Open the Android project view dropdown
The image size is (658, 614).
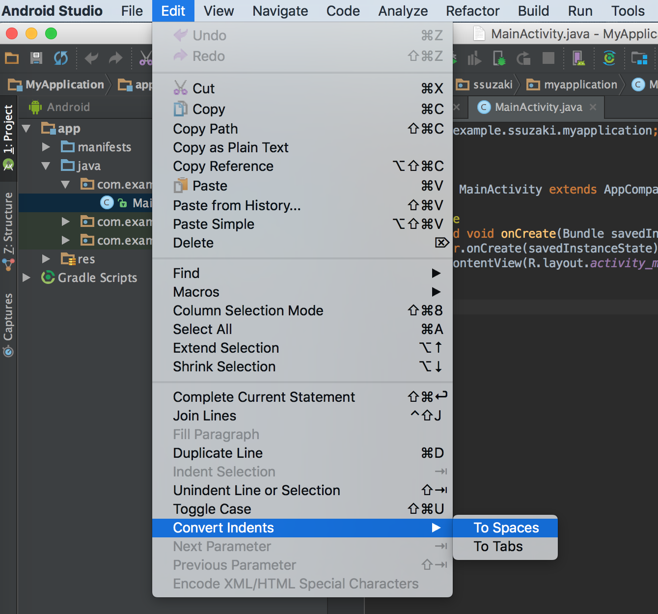(x=68, y=107)
